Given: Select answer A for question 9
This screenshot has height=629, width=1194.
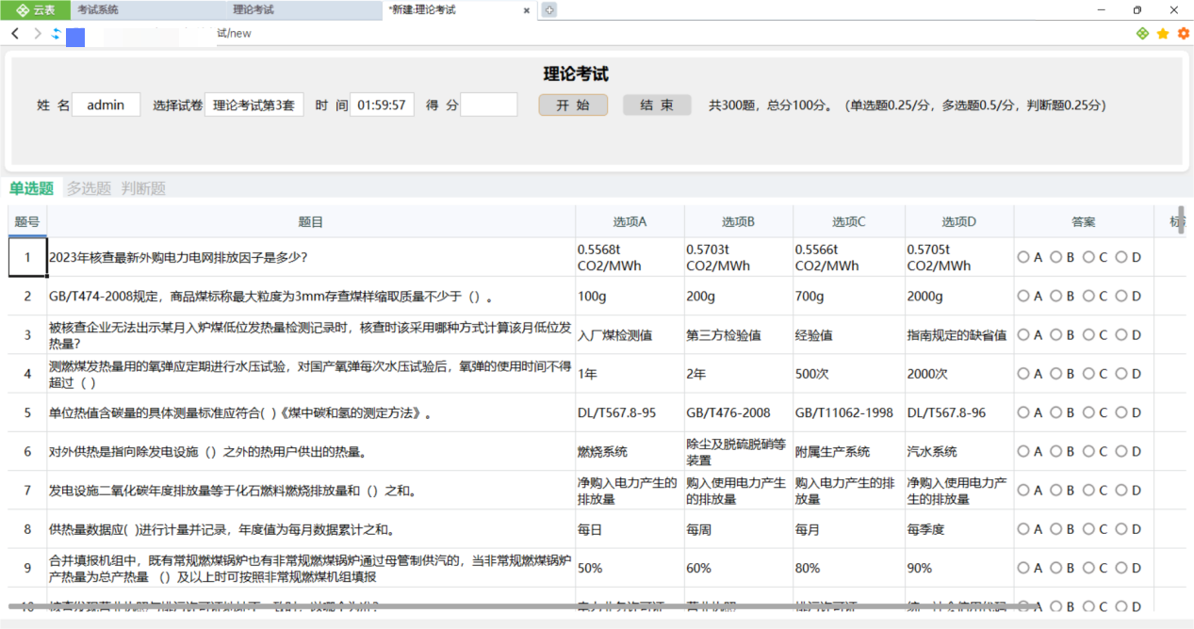Looking at the screenshot, I should tap(1023, 568).
